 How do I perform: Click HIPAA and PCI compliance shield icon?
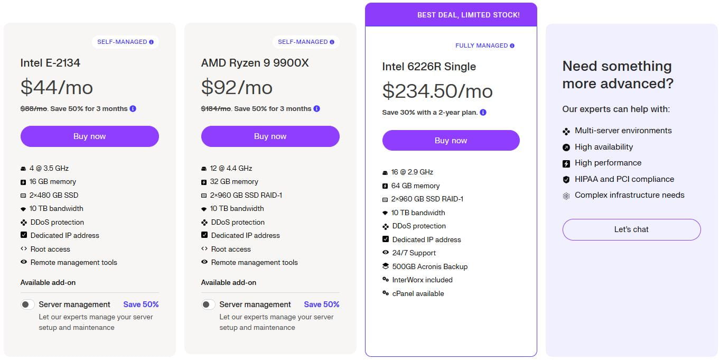coord(566,180)
